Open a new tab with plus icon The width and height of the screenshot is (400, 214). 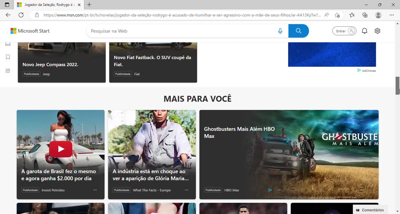pyautogui.click(x=89, y=5)
